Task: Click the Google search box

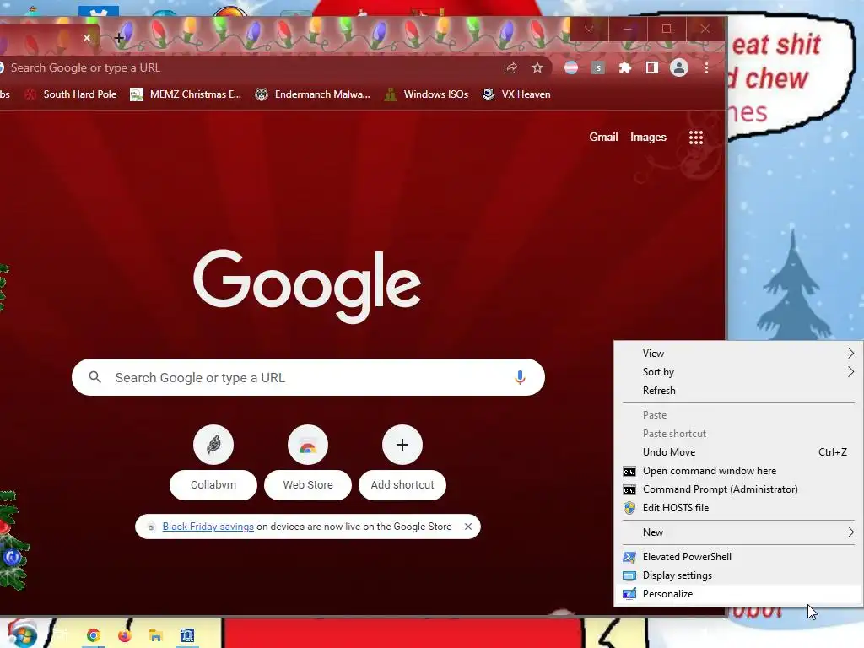Action: click(308, 377)
